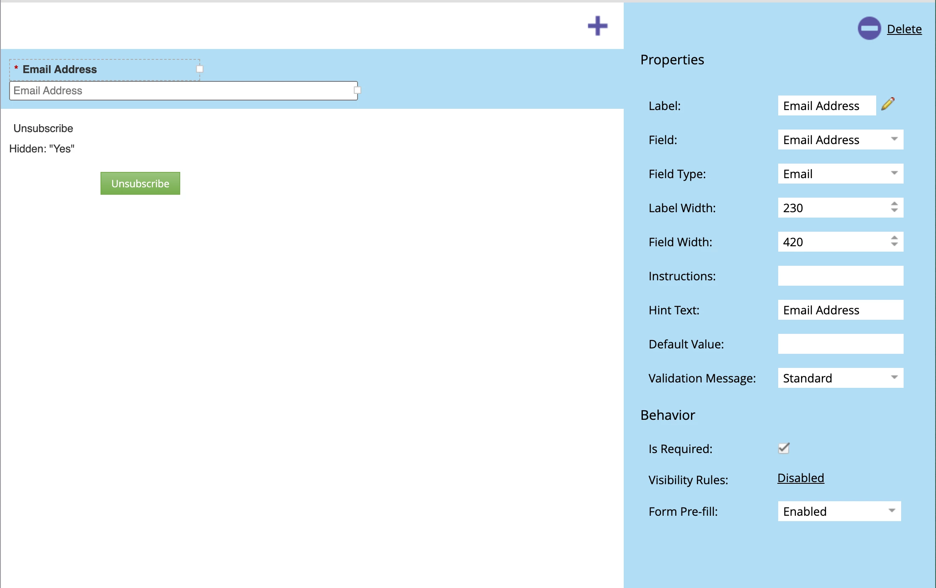Decrease Label Width with down arrow
The image size is (936, 588).
pyautogui.click(x=894, y=211)
